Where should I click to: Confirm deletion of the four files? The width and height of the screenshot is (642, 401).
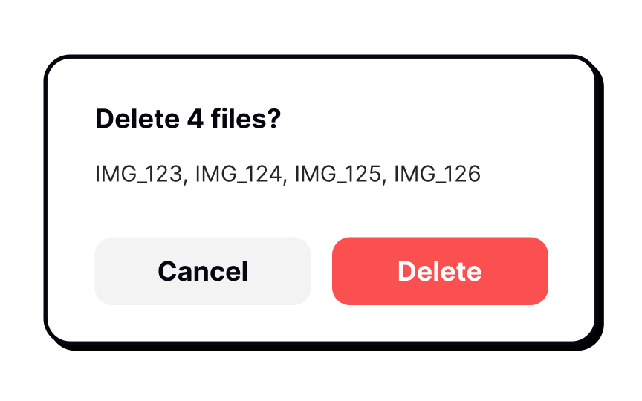click(440, 271)
